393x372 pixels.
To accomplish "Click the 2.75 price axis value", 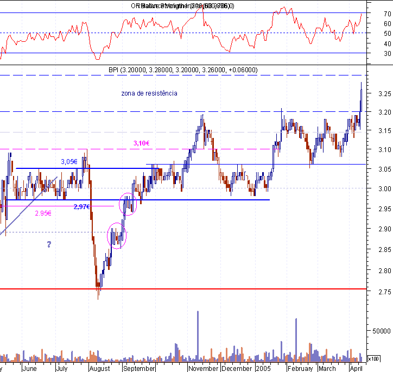I will (385, 292).
